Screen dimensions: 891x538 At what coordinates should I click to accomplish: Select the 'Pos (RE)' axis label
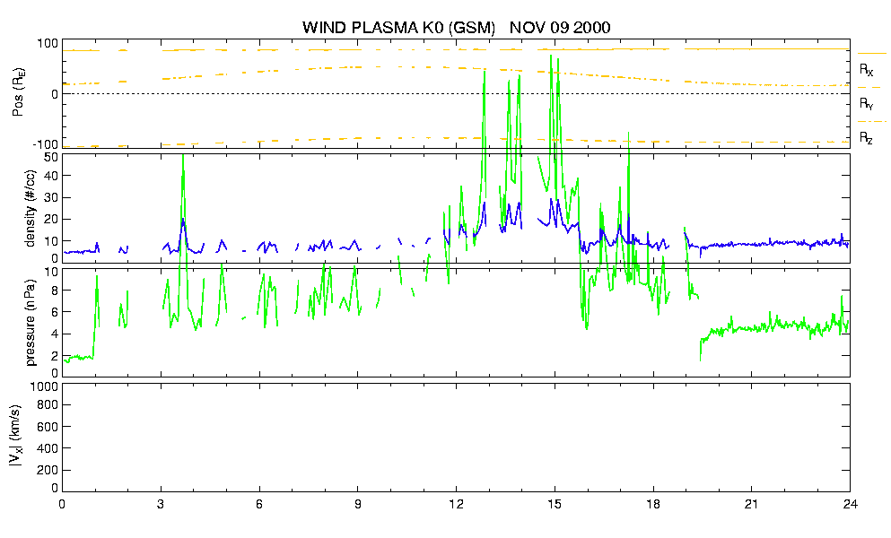[18, 92]
